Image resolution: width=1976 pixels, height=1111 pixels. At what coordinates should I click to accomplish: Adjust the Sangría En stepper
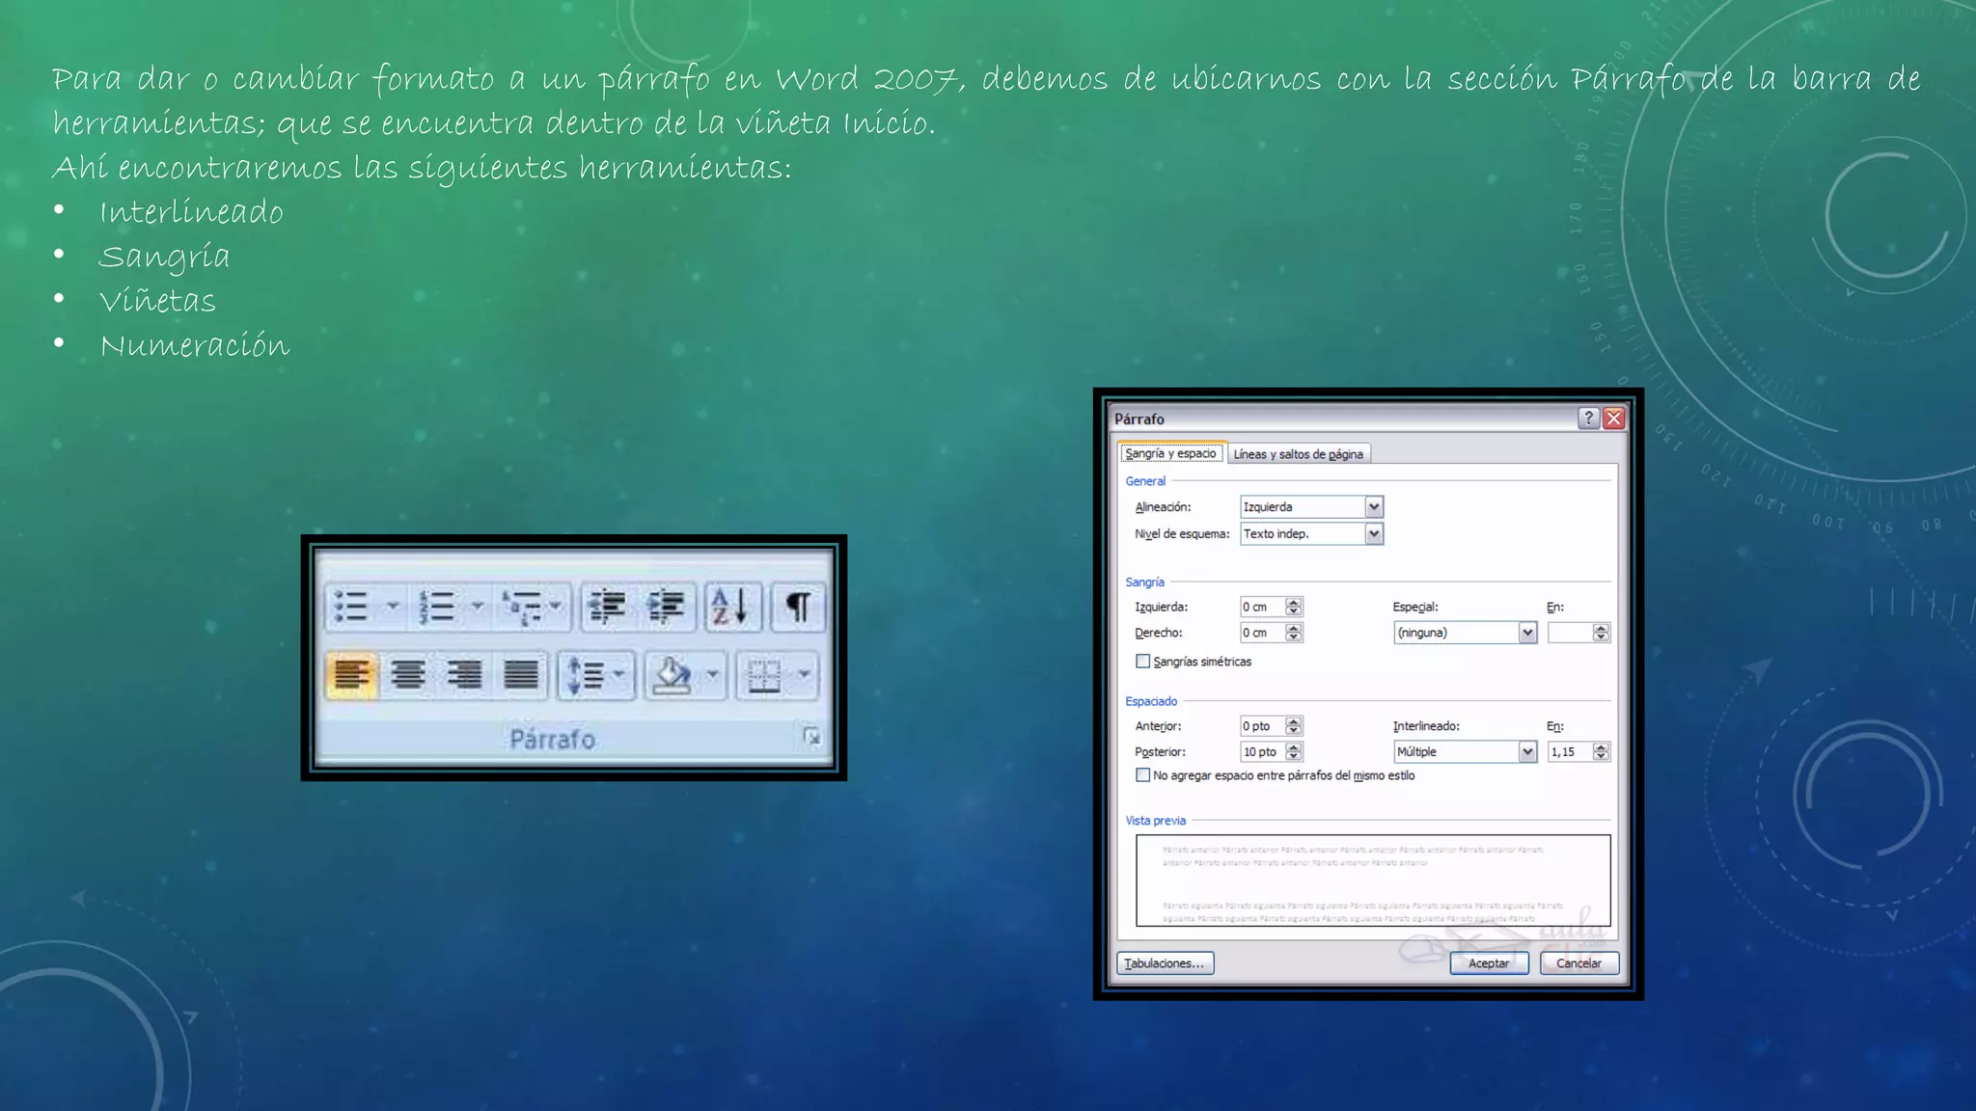[x=1602, y=633]
